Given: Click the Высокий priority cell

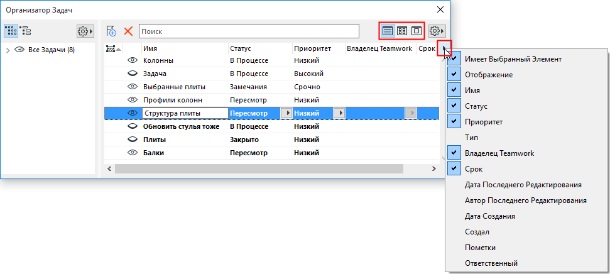Looking at the screenshot, I should [x=309, y=74].
